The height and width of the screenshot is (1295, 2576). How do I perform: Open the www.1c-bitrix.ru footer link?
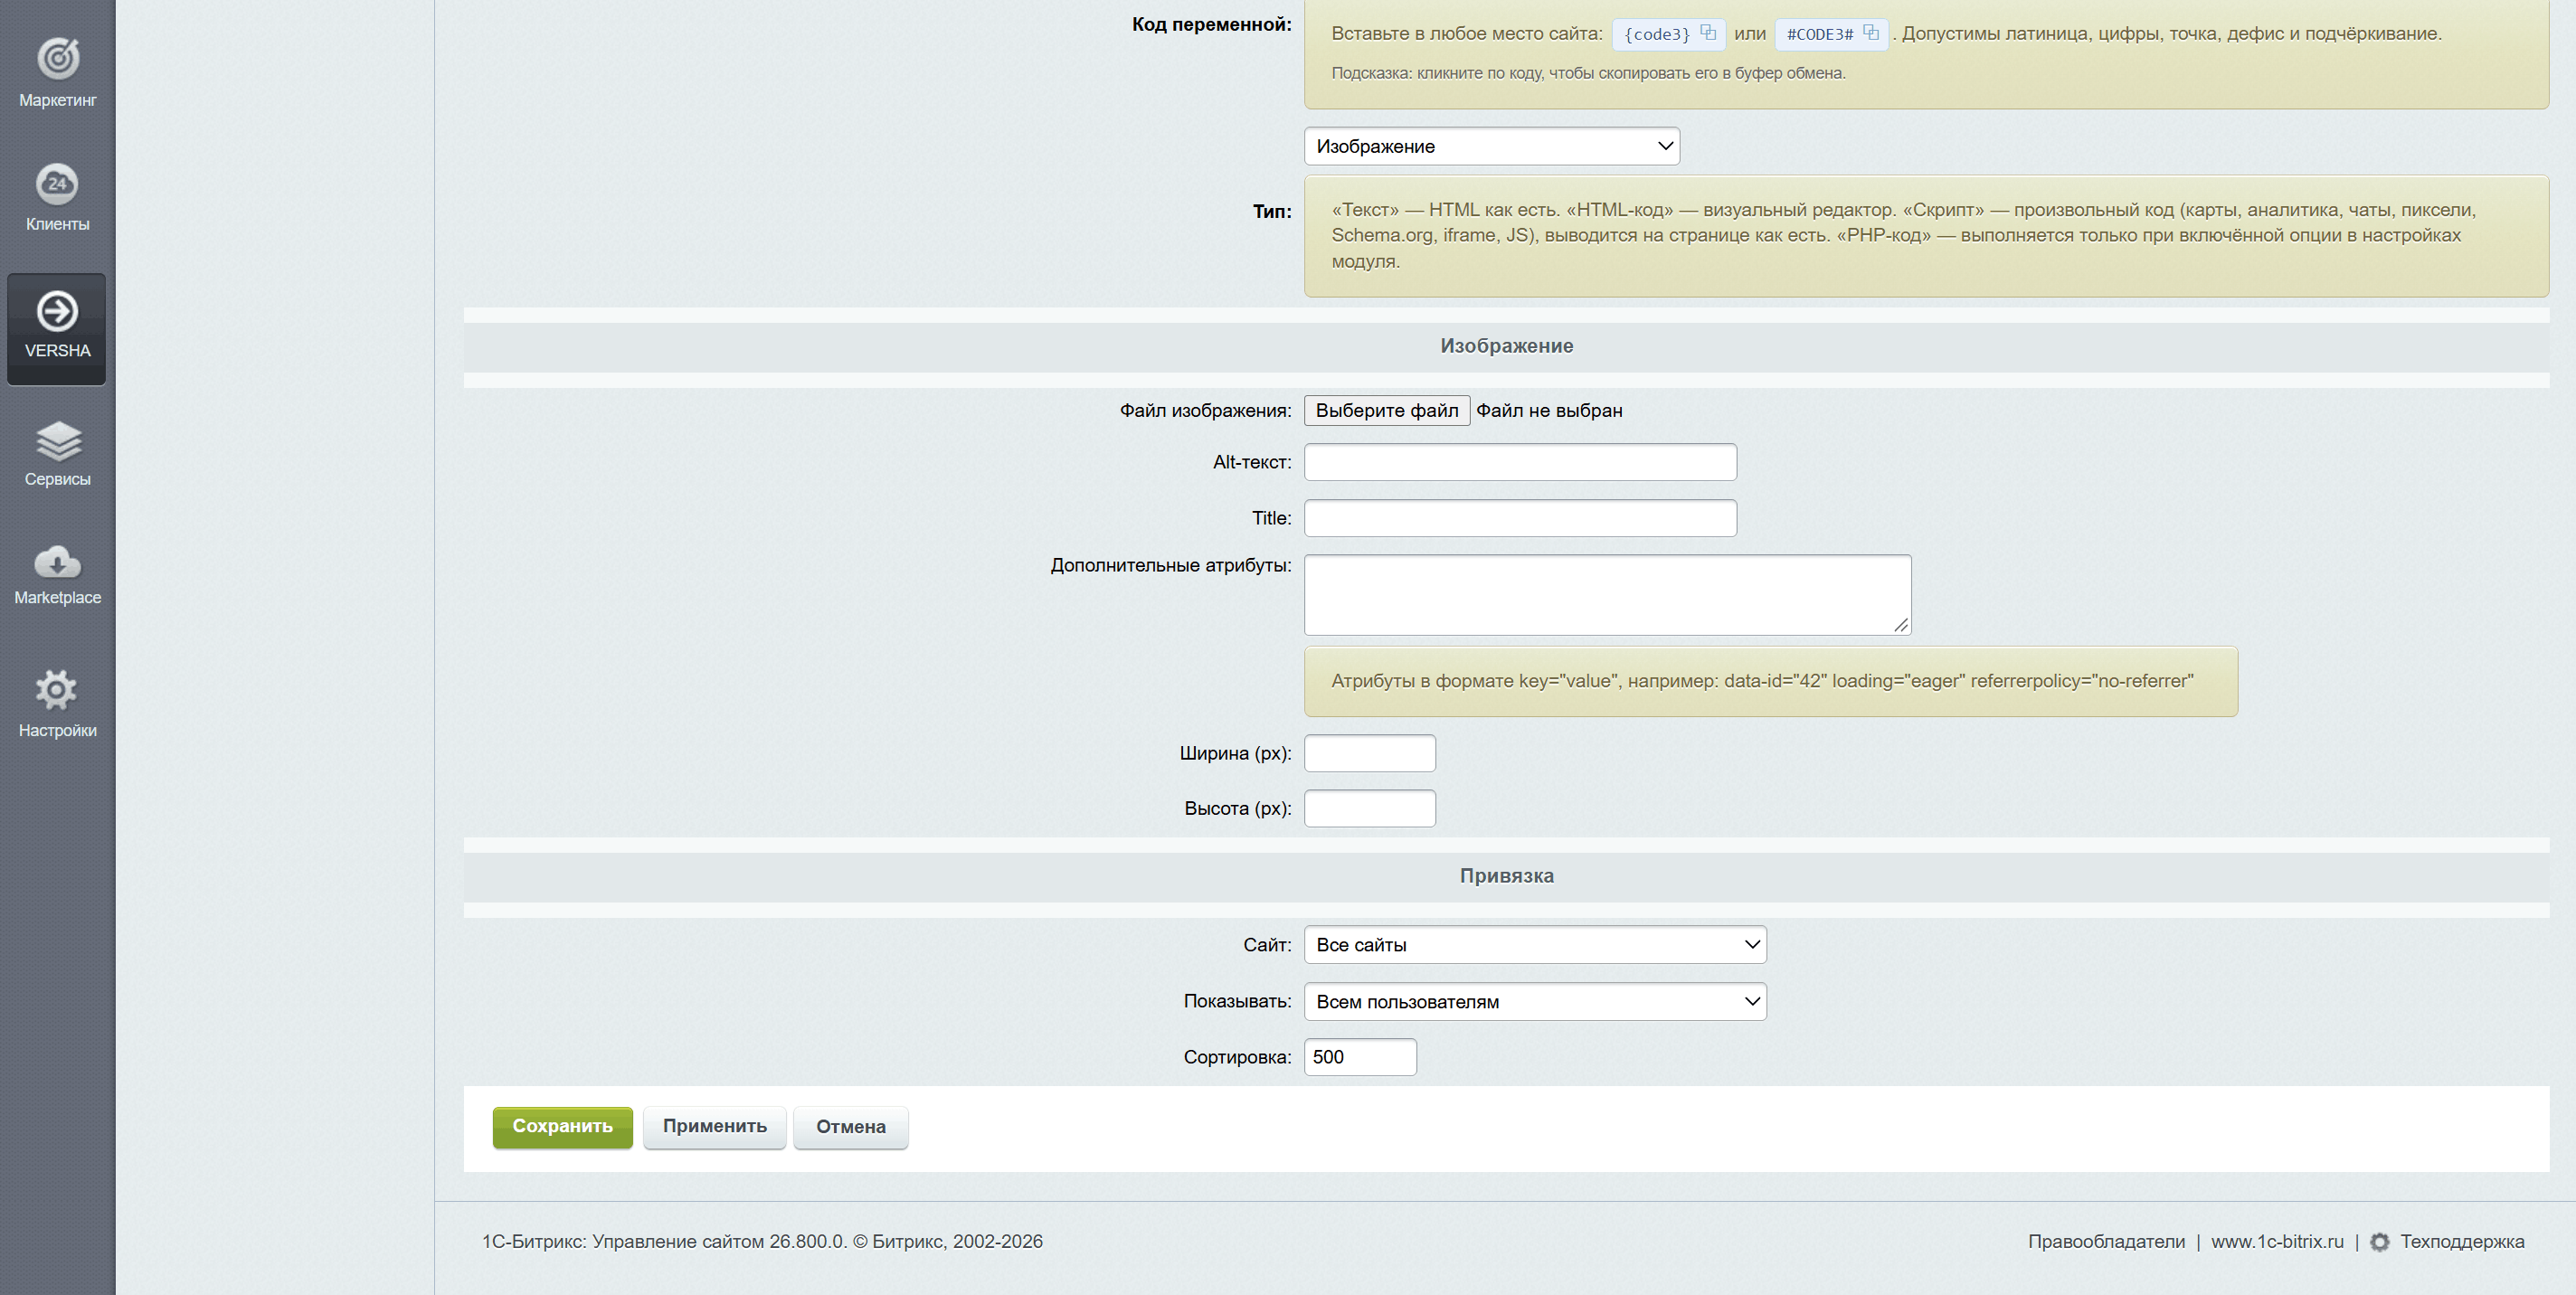coord(2277,1242)
